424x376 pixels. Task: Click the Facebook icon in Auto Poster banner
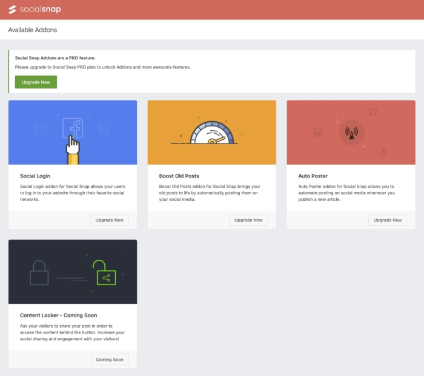click(x=382, y=152)
